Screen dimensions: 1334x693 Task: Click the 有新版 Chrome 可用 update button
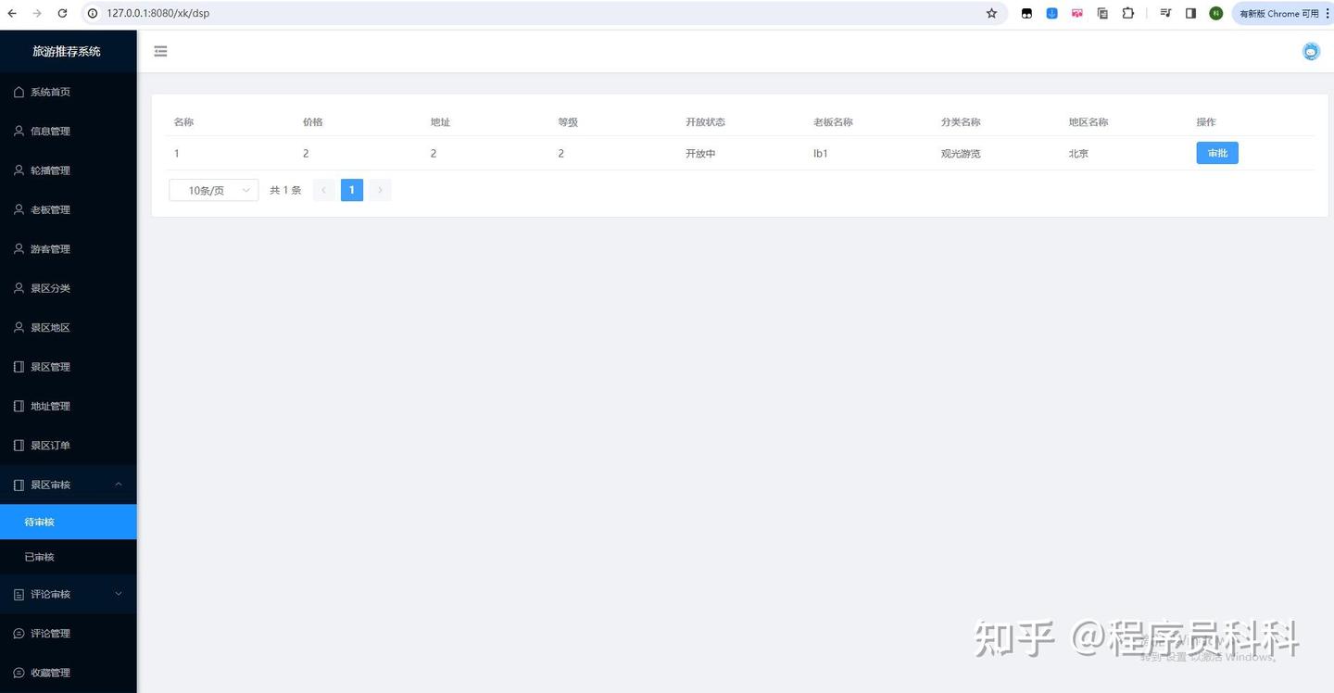(1284, 13)
